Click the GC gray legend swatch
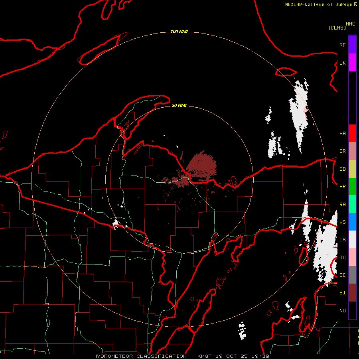The image size is (359, 359). (352, 275)
